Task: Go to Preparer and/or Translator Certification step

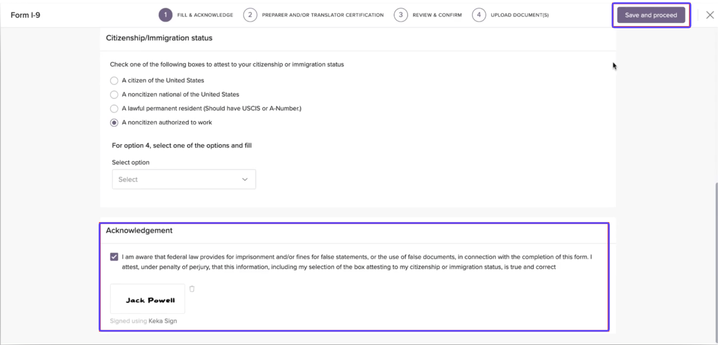Action: tap(323, 15)
